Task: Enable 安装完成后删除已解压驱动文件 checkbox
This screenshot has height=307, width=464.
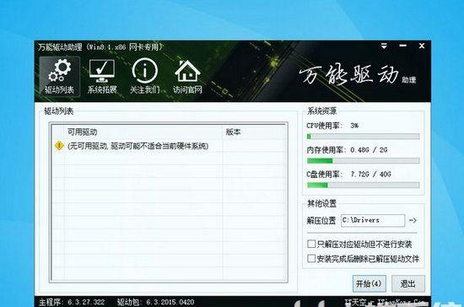Action: [311, 258]
